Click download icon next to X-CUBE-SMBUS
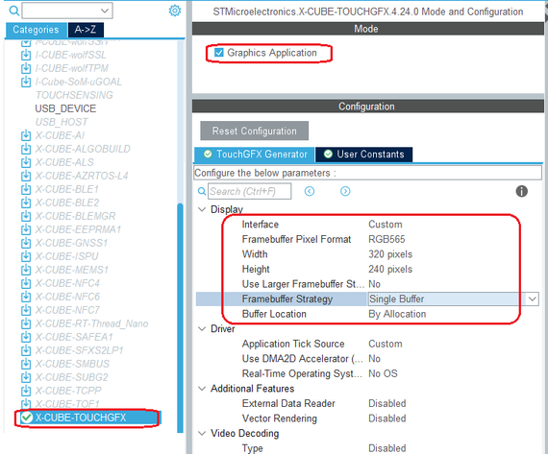 (x=26, y=364)
